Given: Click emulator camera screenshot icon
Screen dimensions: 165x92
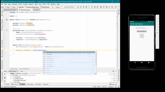Looking at the screenshot, I should [x=158, y=33].
